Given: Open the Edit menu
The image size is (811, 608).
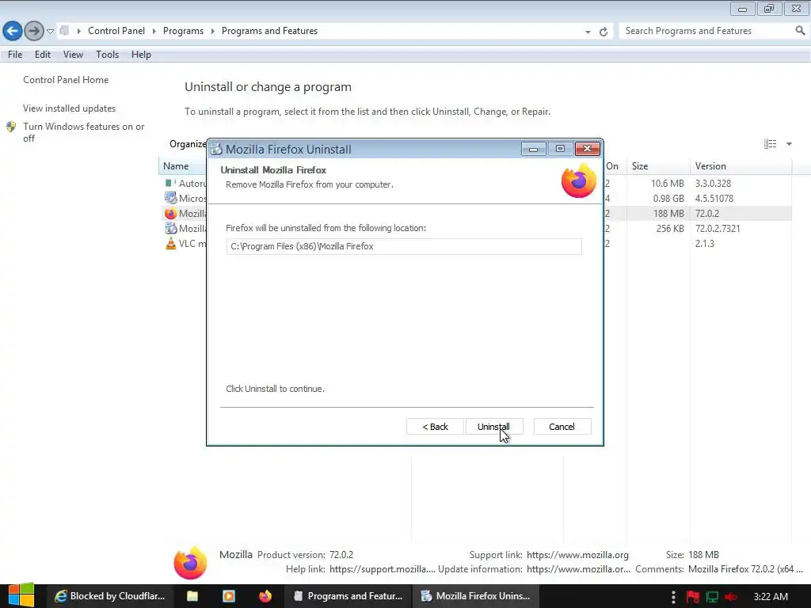Looking at the screenshot, I should (x=43, y=55).
